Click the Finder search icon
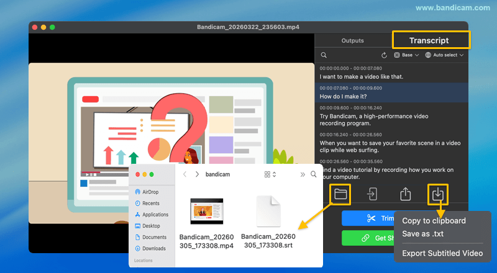The height and width of the screenshot is (273, 497). 313,174
